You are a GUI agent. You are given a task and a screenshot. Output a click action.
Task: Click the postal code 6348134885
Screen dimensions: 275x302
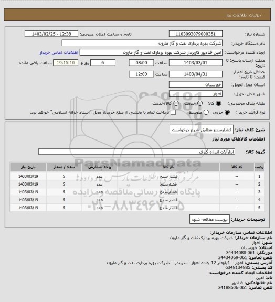[238, 267]
